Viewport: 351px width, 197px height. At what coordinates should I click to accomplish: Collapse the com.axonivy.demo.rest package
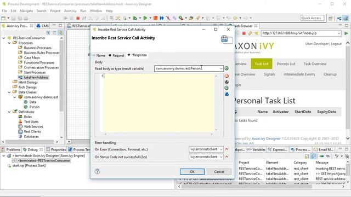[x=15, y=97]
